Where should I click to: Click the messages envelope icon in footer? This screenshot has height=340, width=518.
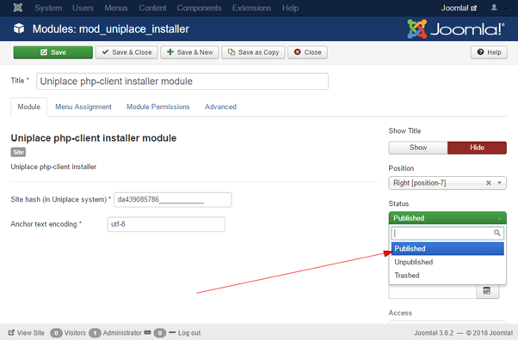tap(148, 332)
